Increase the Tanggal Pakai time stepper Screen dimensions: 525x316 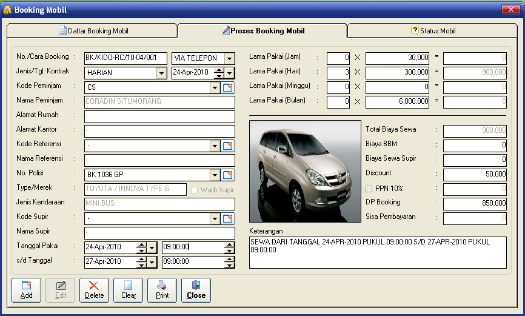[x=229, y=244]
